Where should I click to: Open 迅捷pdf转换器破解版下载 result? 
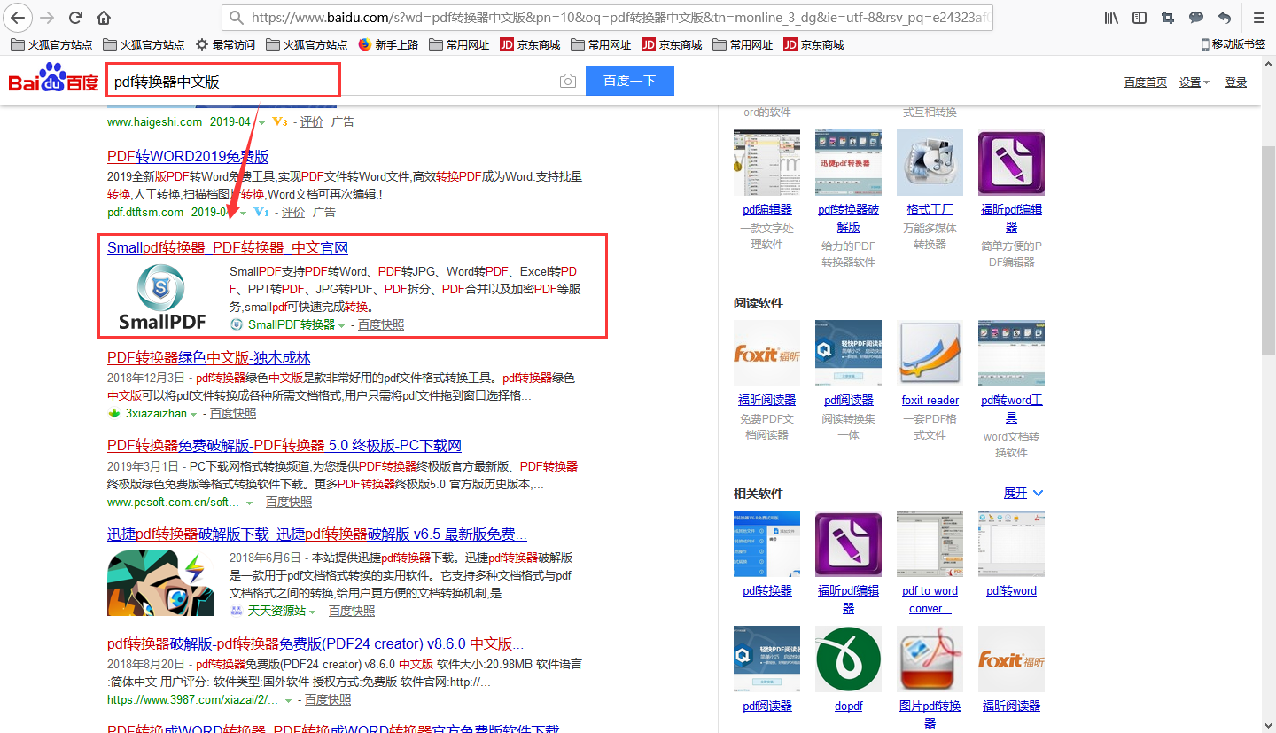[317, 534]
